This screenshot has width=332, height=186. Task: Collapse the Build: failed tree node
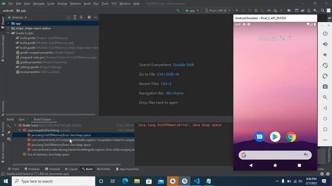point(15,125)
